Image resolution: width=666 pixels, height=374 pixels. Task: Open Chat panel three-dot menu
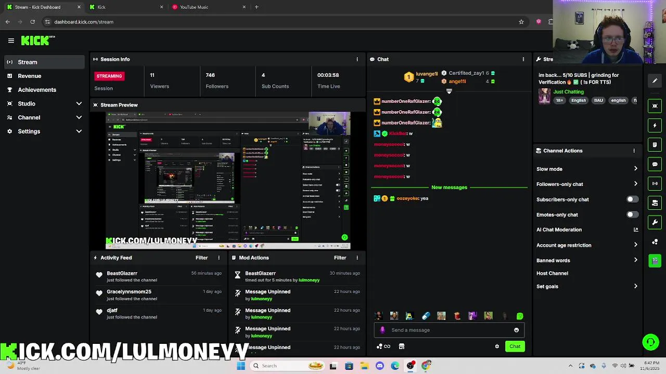point(523,59)
